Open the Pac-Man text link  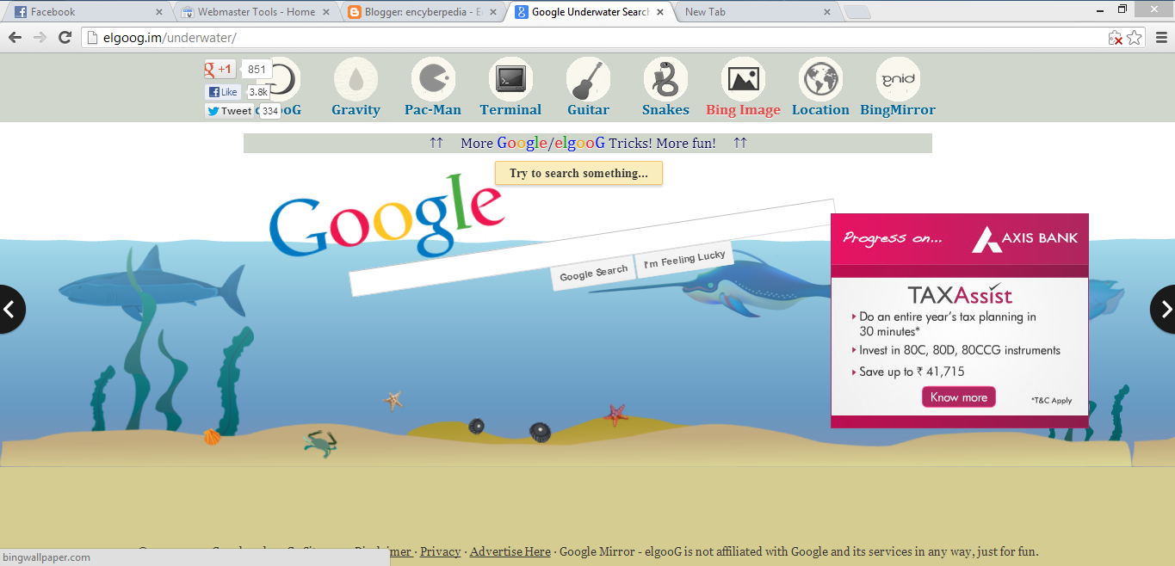(x=433, y=109)
